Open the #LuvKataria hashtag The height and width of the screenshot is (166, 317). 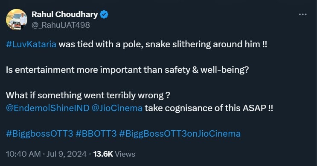point(31,44)
